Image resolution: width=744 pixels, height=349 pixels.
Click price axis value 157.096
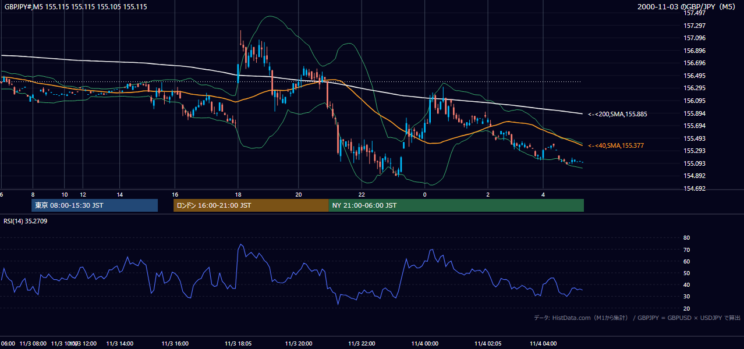pyautogui.click(x=695, y=38)
